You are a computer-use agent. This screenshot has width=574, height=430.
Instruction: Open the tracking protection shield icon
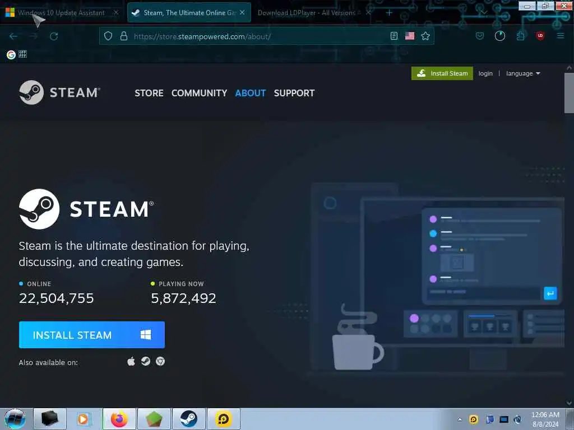tap(108, 36)
